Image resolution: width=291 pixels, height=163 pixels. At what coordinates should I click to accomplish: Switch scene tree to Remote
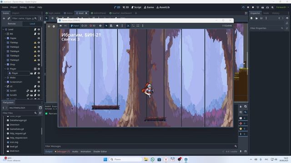[x=12, y=24]
